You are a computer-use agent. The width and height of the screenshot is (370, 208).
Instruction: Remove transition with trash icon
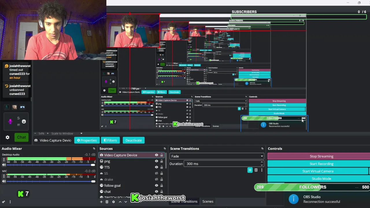tap(256, 170)
